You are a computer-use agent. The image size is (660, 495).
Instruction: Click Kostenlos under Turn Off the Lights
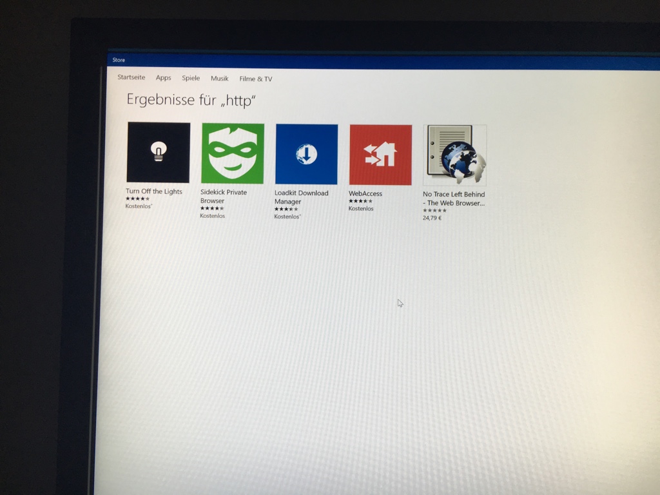tap(139, 206)
